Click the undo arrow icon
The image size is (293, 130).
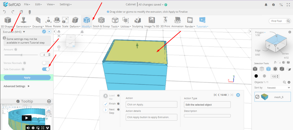tap(4, 12)
